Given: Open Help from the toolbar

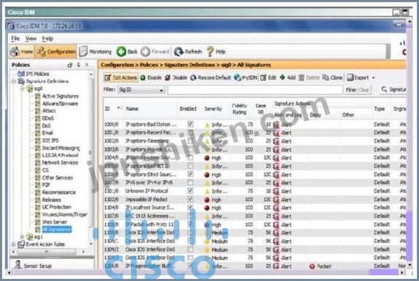Looking at the screenshot, I should click(x=217, y=52).
